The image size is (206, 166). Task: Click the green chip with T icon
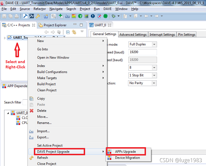point(80,16)
